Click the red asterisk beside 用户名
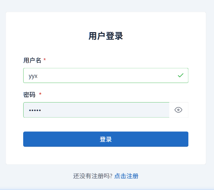 (44, 59)
